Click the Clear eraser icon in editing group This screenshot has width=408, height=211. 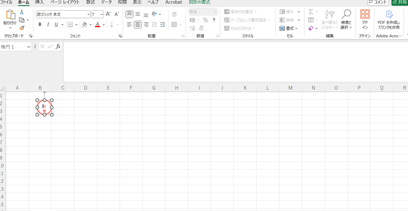click(311, 29)
